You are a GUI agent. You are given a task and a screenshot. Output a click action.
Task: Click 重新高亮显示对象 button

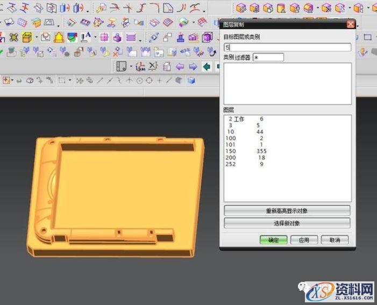[x=287, y=210]
